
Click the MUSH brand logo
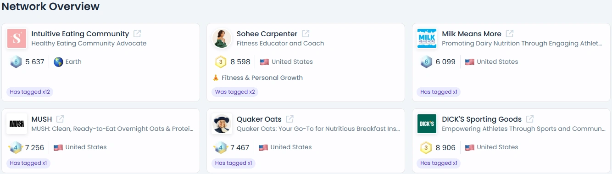pyautogui.click(x=17, y=124)
